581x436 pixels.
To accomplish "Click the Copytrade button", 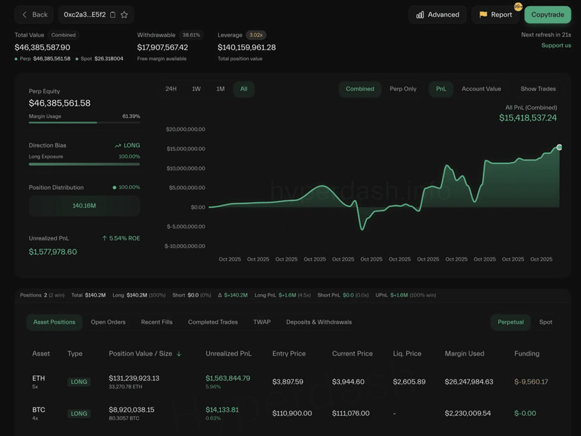I will (x=547, y=15).
